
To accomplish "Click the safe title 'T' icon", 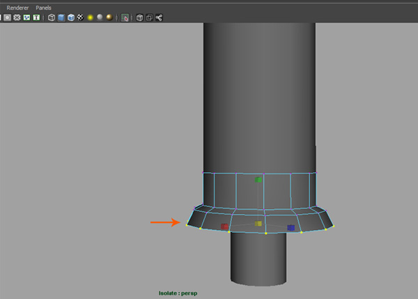I will 36,17.
